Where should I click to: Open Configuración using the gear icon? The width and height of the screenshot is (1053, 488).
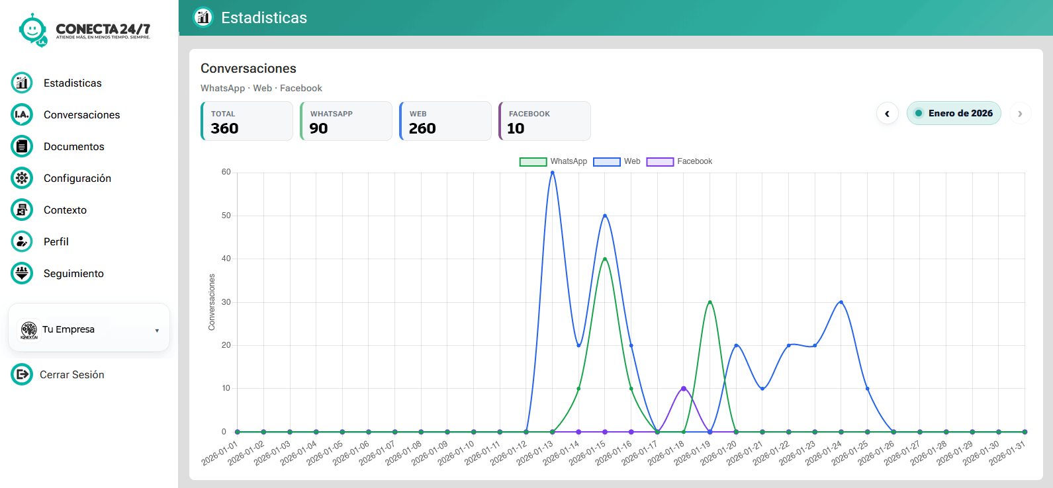pos(22,178)
